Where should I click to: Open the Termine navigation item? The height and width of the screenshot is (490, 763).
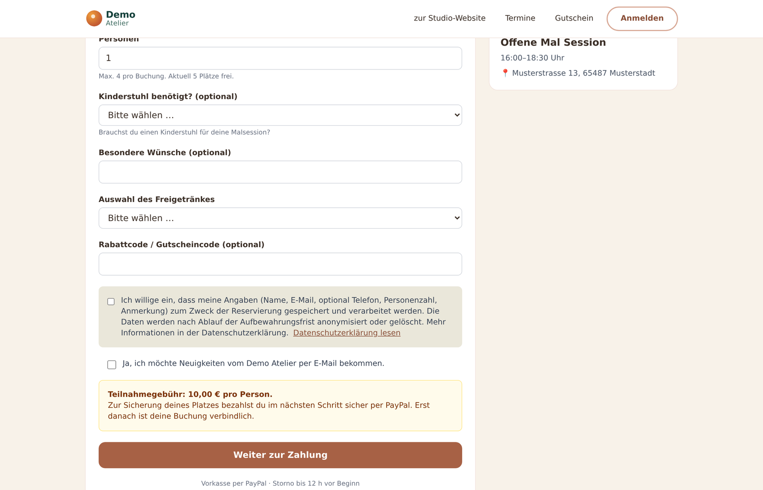pos(520,18)
